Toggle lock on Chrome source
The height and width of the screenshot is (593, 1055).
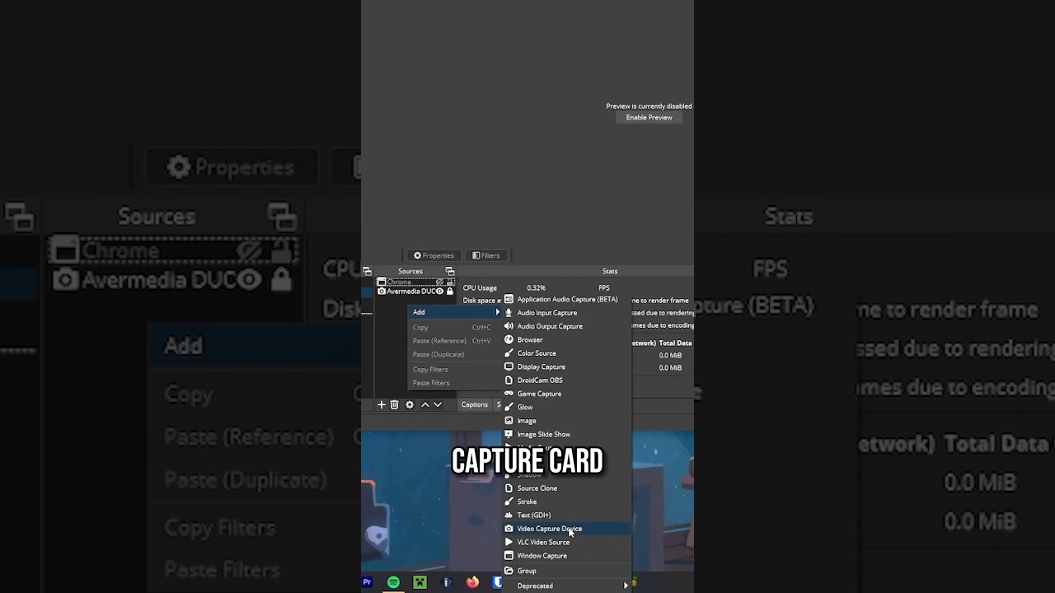pyautogui.click(x=450, y=282)
